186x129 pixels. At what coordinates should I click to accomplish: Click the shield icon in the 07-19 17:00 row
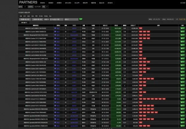(x=55, y=49)
